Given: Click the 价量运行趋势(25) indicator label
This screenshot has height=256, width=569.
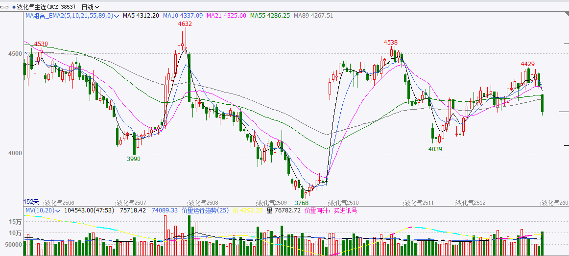Looking at the screenshot, I should [205, 210].
